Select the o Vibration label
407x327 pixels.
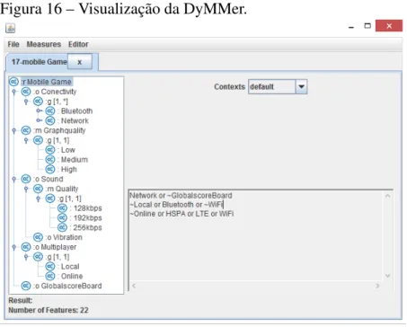(x=64, y=237)
